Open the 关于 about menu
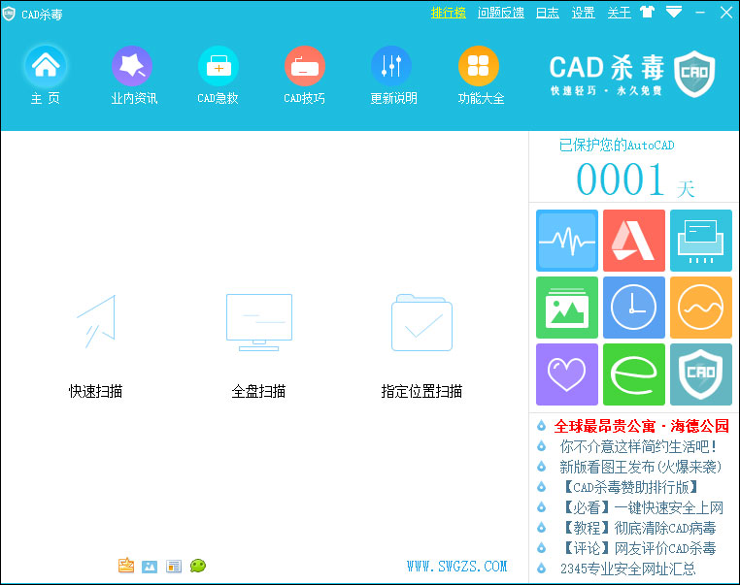The image size is (740, 585). [x=620, y=13]
